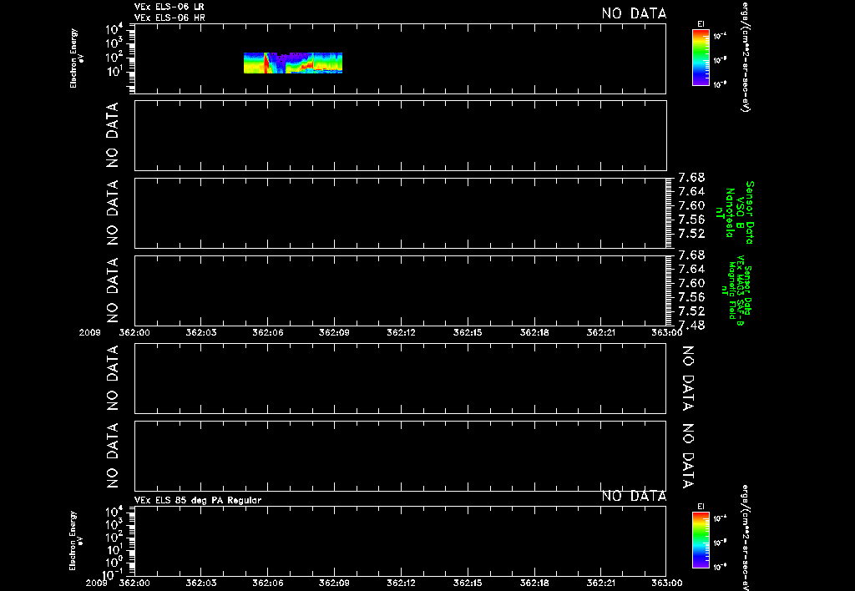Click "Electron Energy eV" label of the ELS-06 panel

coord(76,58)
